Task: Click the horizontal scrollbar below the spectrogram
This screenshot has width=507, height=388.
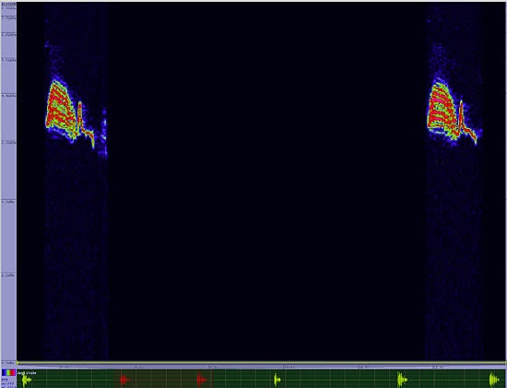Action: (x=262, y=363)
